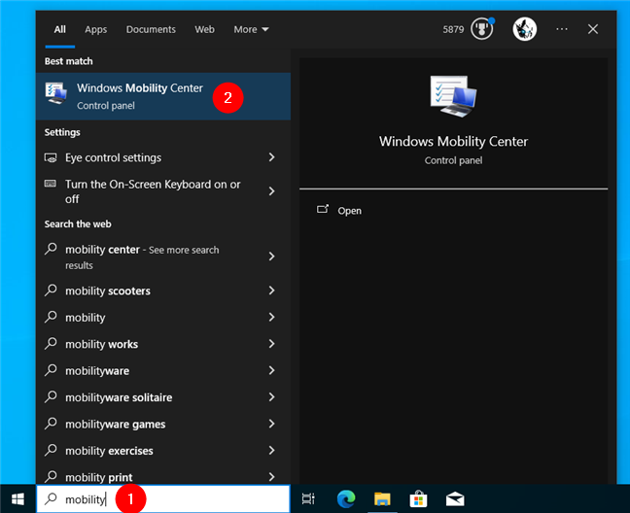
Task: Open Task View from the taskbar
Action: [x=308, y=499]
